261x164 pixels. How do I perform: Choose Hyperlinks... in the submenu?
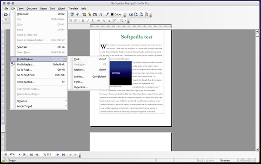point(88,87)
